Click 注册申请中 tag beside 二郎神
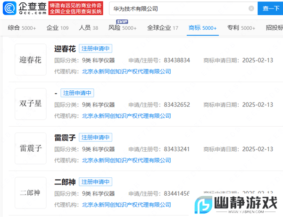The height and width of the screenshot is (217, 283). coord(95,182)
